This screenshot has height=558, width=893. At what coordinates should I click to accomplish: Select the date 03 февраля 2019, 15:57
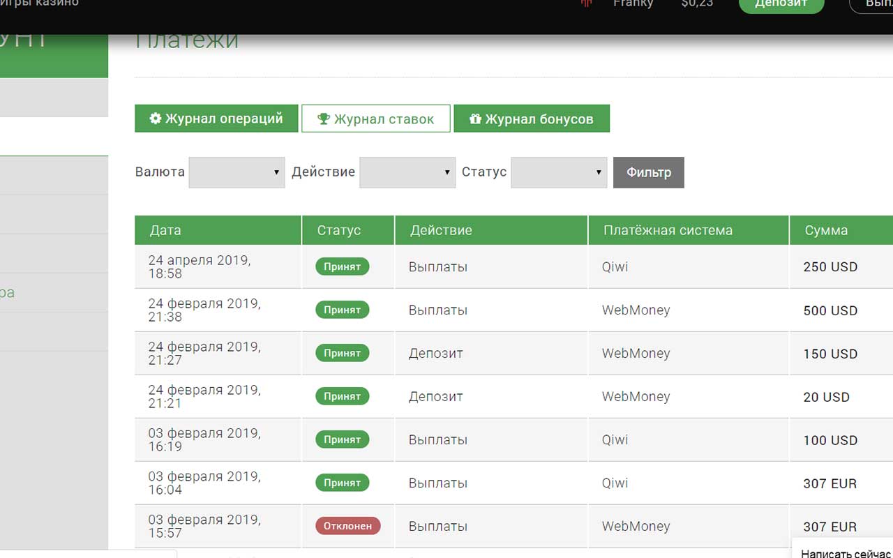[204, 527]
